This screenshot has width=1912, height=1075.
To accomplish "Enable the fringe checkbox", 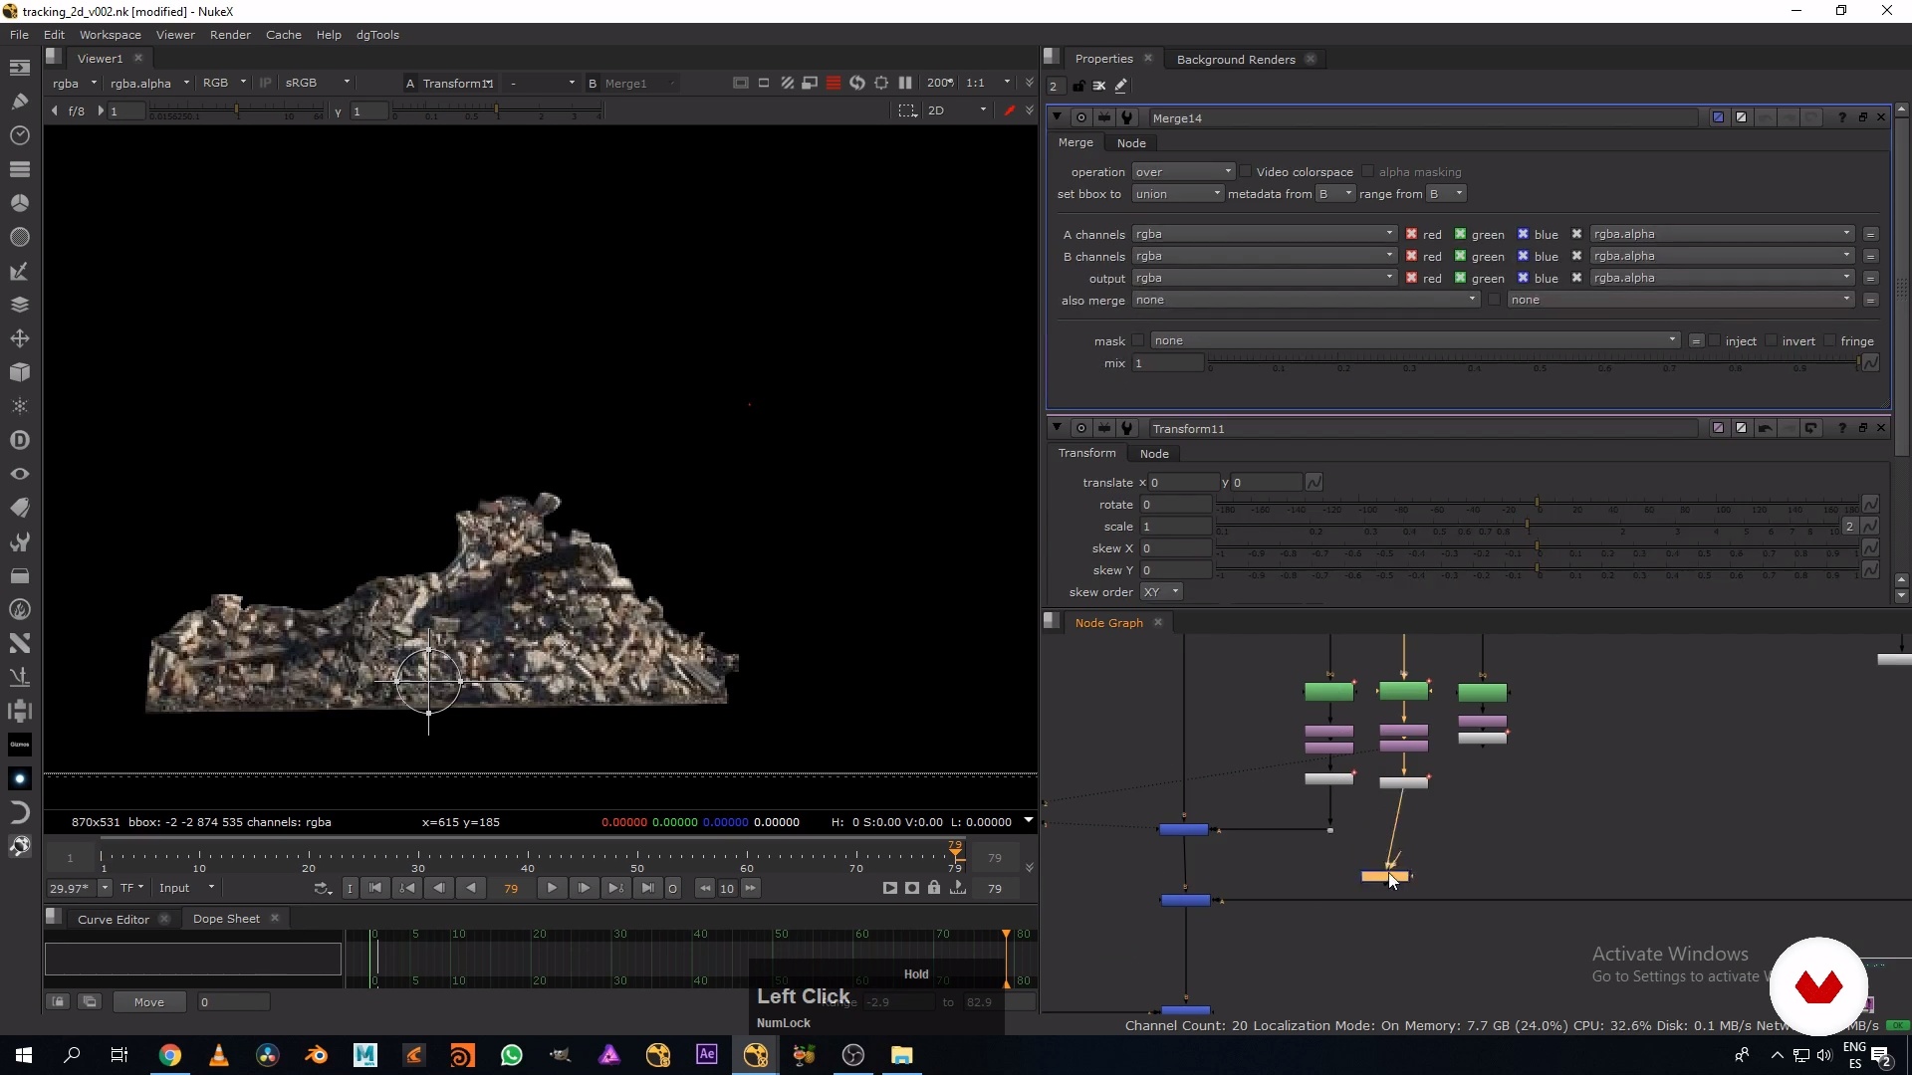I will [1829, 340].
